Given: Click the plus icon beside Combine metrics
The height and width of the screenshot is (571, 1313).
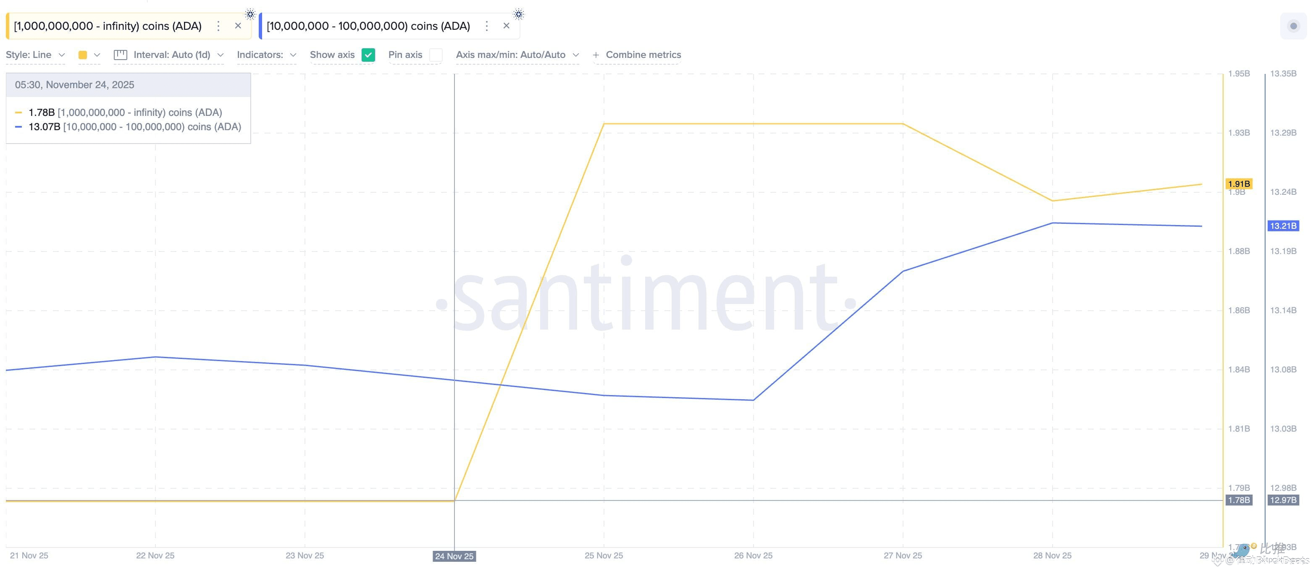Looking at the screenshot, I should [x=595, y=55].
